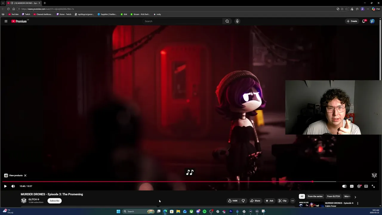This screenshot has width=382, height=215.
Task: Select From GLITCH chip
Action: pyautogui.click(x=333, y=196)
